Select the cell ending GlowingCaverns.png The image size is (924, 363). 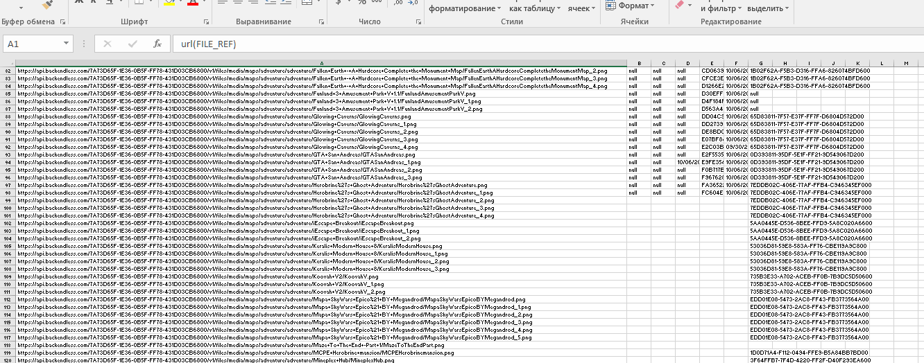point(321,116)
